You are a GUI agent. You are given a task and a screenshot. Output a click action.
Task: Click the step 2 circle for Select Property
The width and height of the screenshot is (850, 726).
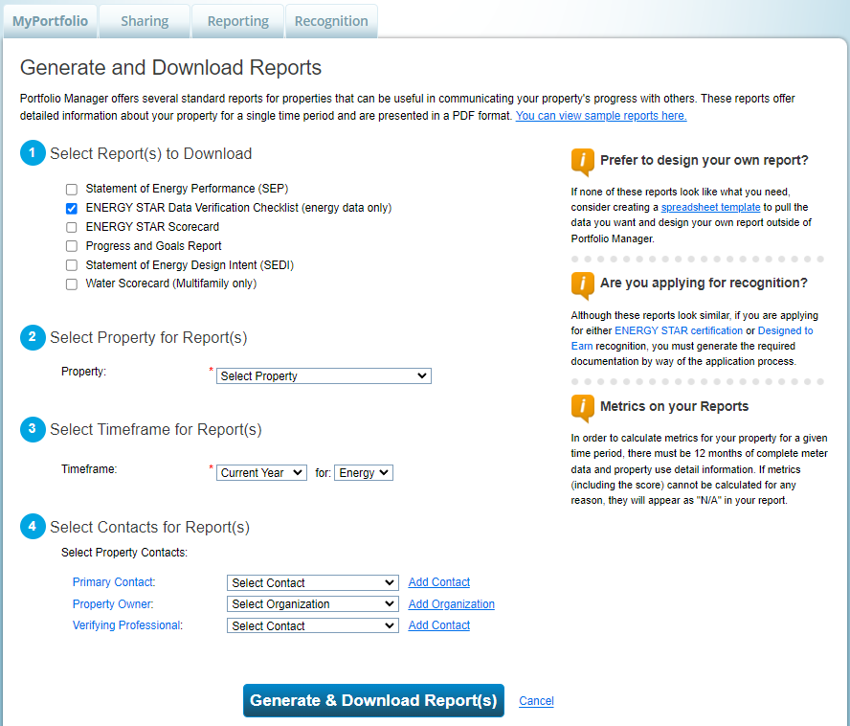click(33, 337)
